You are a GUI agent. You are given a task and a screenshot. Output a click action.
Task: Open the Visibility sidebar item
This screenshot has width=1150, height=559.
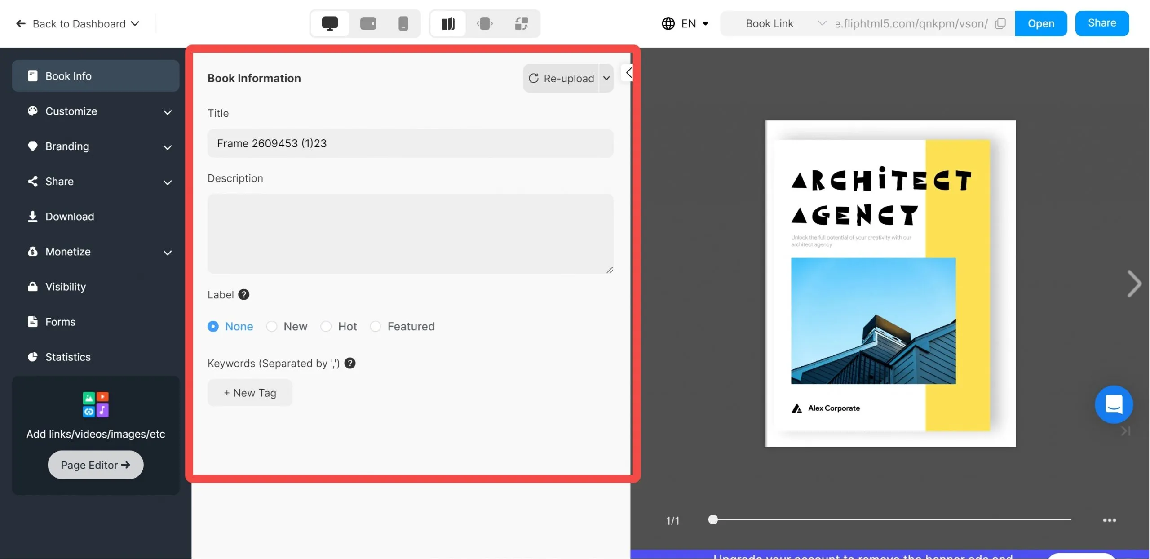[65, 287]
